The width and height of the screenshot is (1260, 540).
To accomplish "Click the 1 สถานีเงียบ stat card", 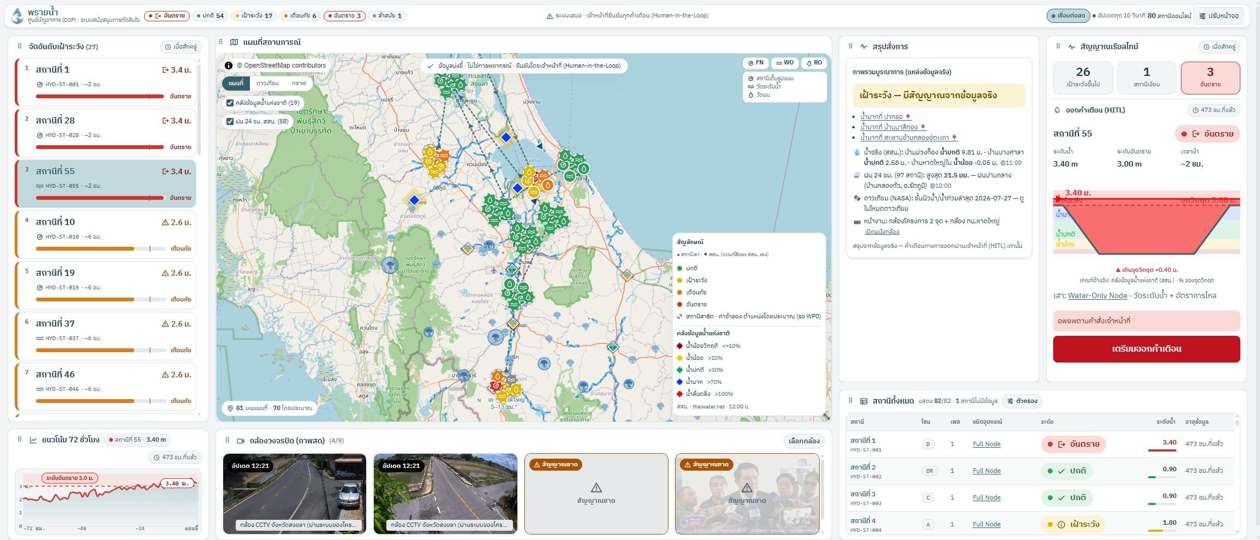I will 1146,78.
